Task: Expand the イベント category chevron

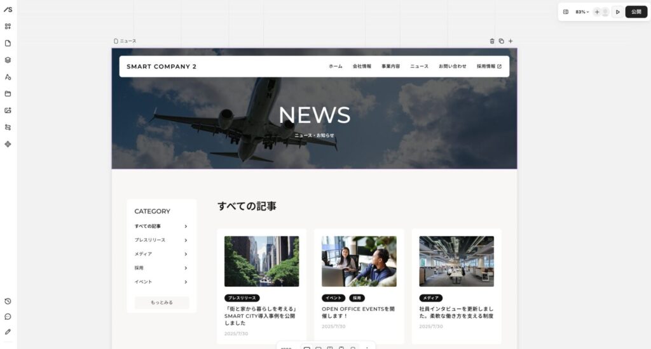Action: click(186, 282)
